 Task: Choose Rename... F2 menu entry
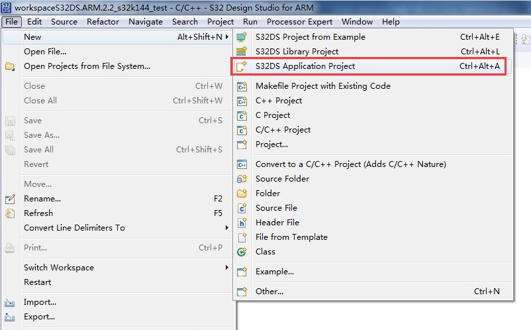(x=117, y=199)
